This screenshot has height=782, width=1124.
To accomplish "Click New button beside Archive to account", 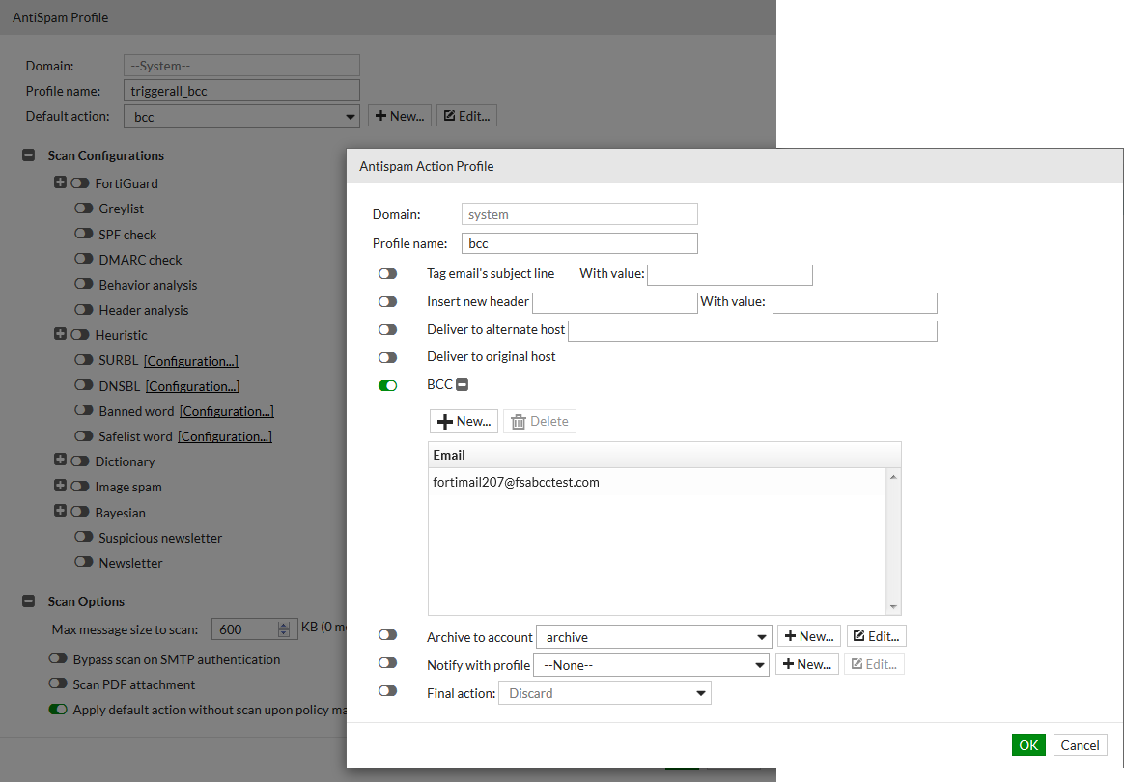I will (808, 636).
